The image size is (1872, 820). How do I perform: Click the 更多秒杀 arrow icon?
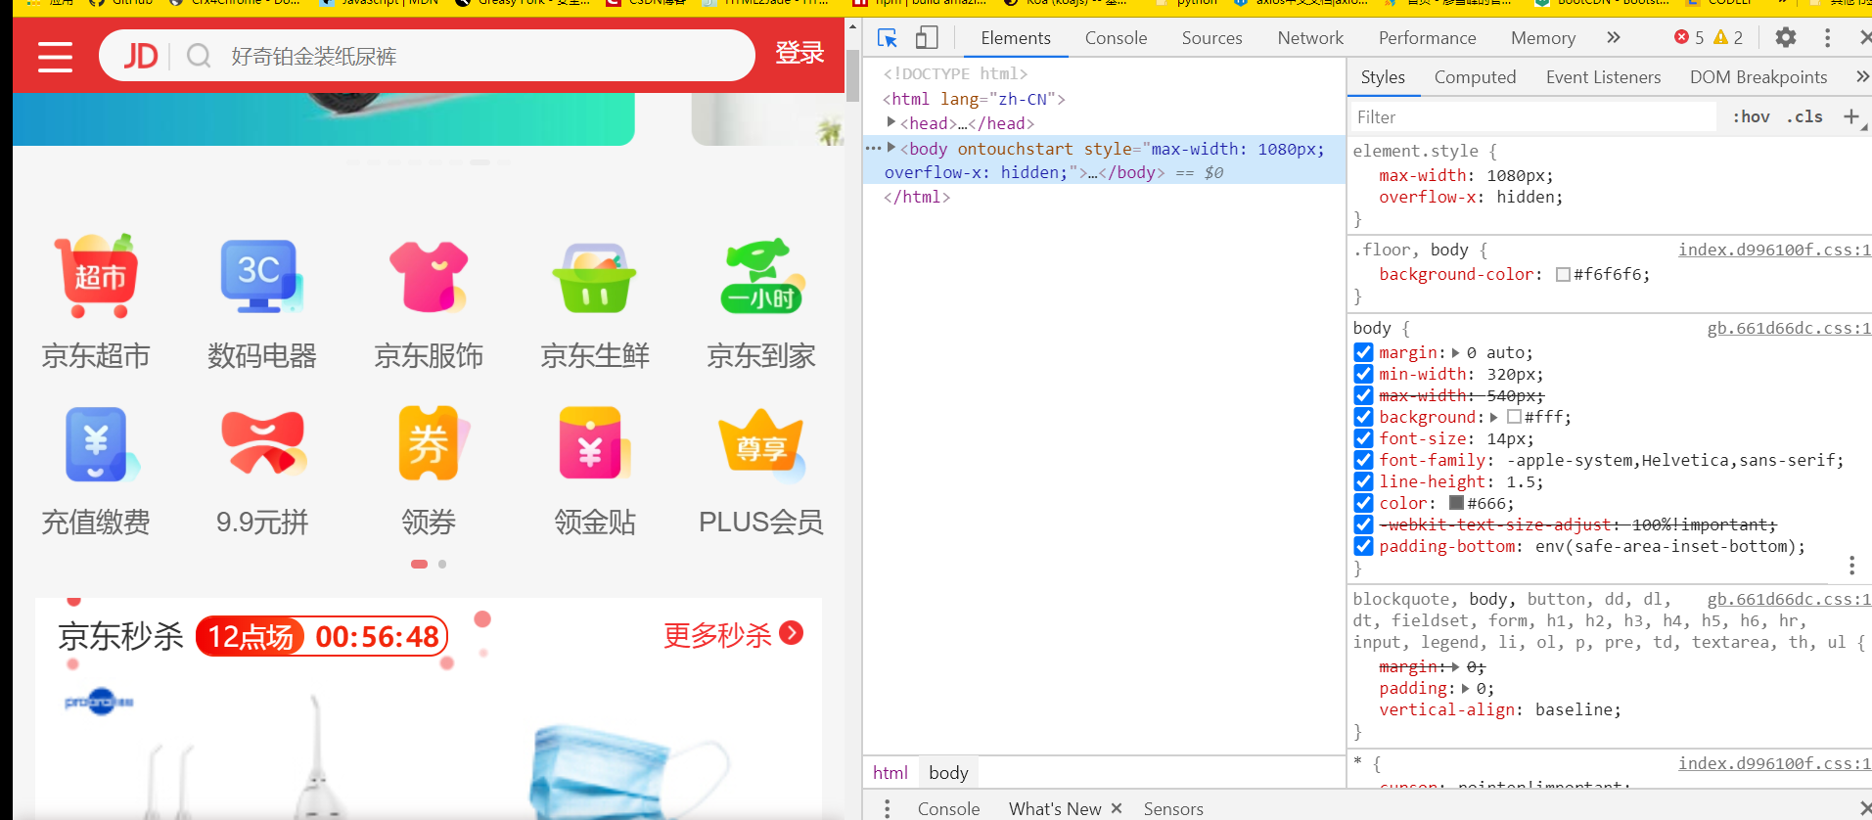point(792,633)
